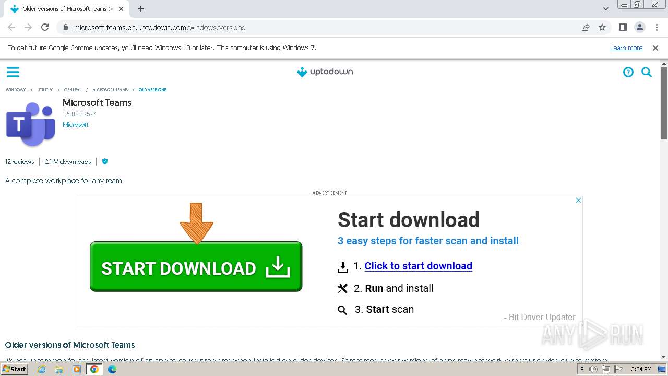Select the Older versions of Microsoft Teams tab

pyautogui.click(x=66, y=9)
